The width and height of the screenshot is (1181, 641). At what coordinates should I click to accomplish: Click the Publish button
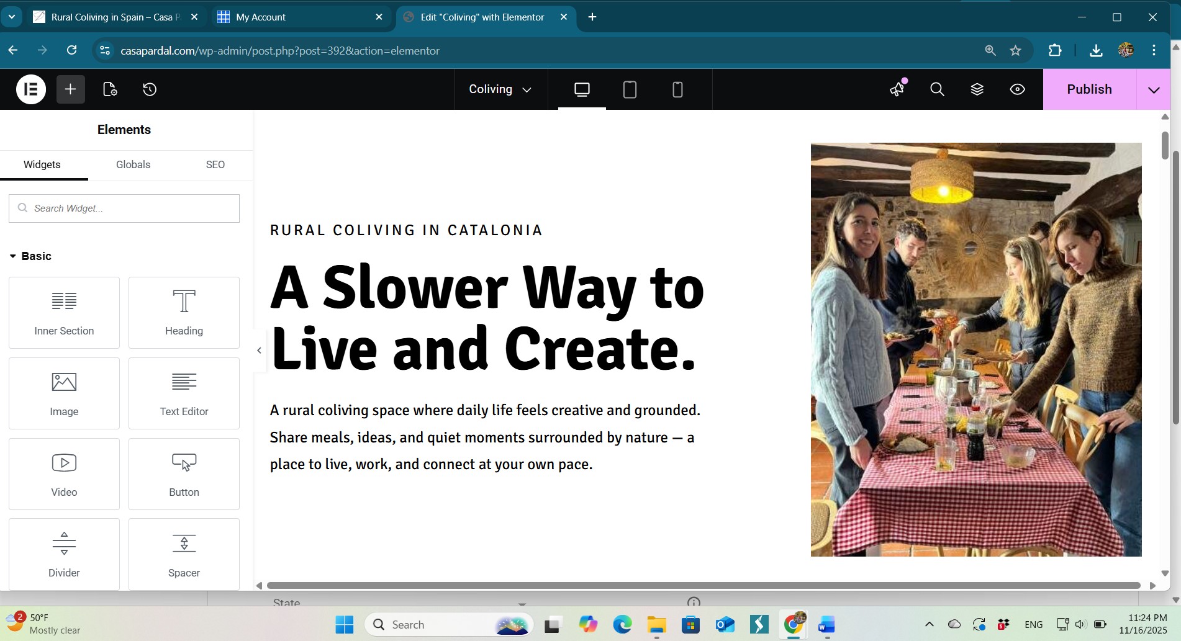[1089, 89]
